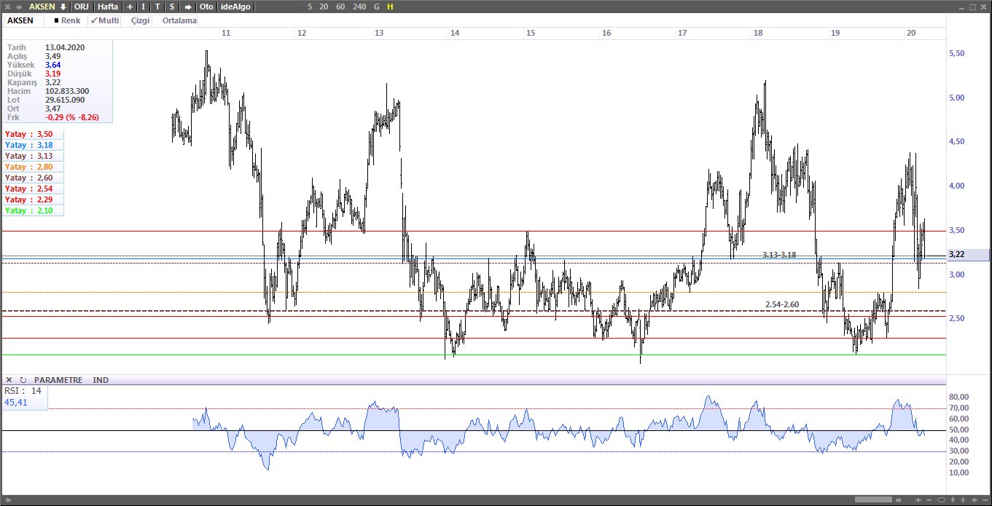Image resolution: width=992 pixels, height=506 pixels.
Task: Click the down arrow icon in bottom bar
Action: tap(963, 499)
